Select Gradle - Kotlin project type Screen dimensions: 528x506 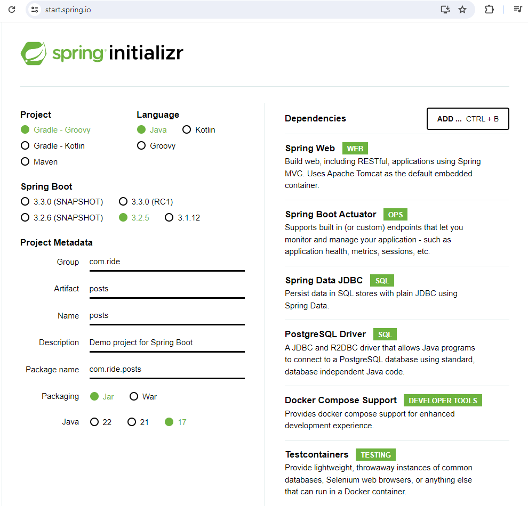tap(53, 146)
